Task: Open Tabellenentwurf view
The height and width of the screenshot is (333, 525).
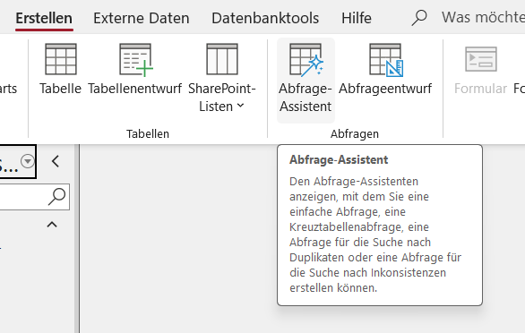Action: (135, 69)
